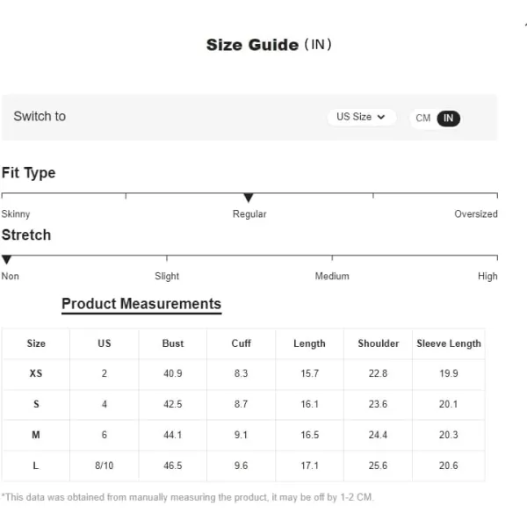527x527 pixels.
Task: Open the US Size dropdown
Action: pos(361,117)
